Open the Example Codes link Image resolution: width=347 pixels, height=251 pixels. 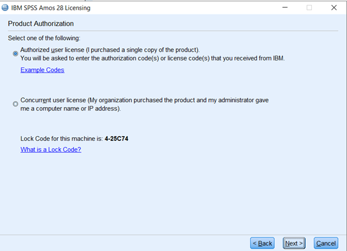(42, 70)
